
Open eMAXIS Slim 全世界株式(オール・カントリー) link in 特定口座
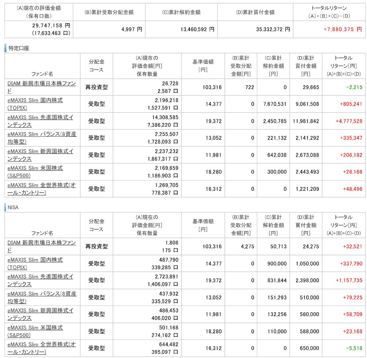point(42,189)
